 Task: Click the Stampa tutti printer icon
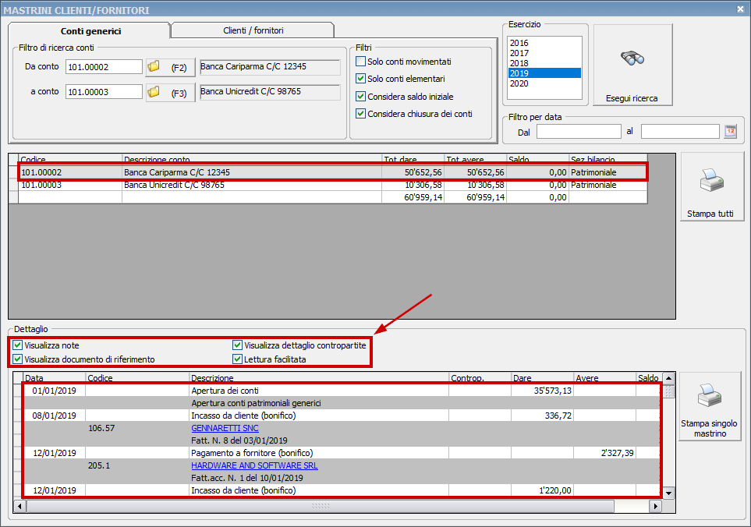(710, 181)
